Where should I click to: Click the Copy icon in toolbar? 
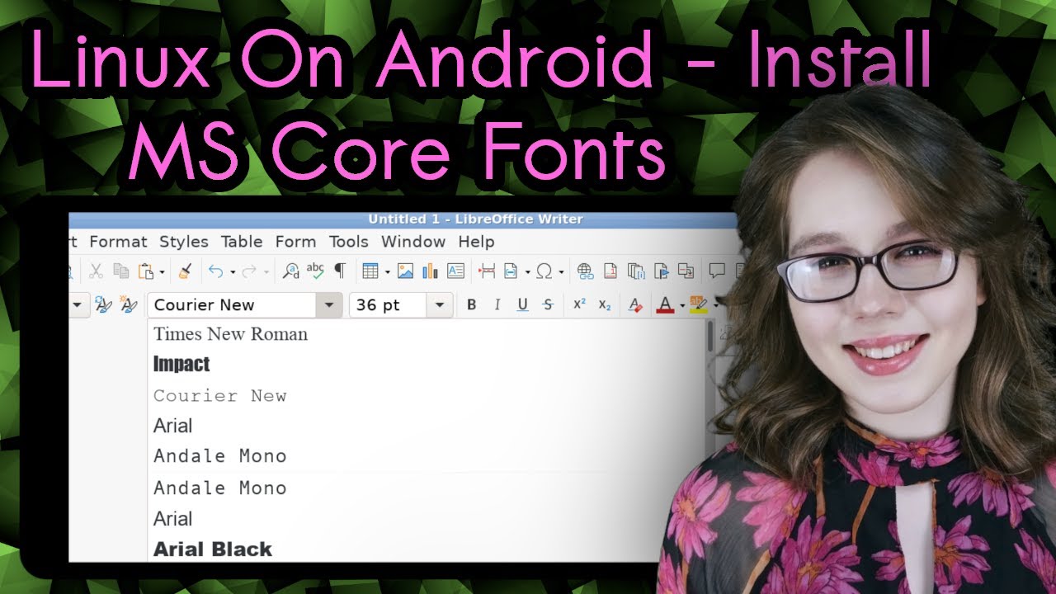pos(120,271)
